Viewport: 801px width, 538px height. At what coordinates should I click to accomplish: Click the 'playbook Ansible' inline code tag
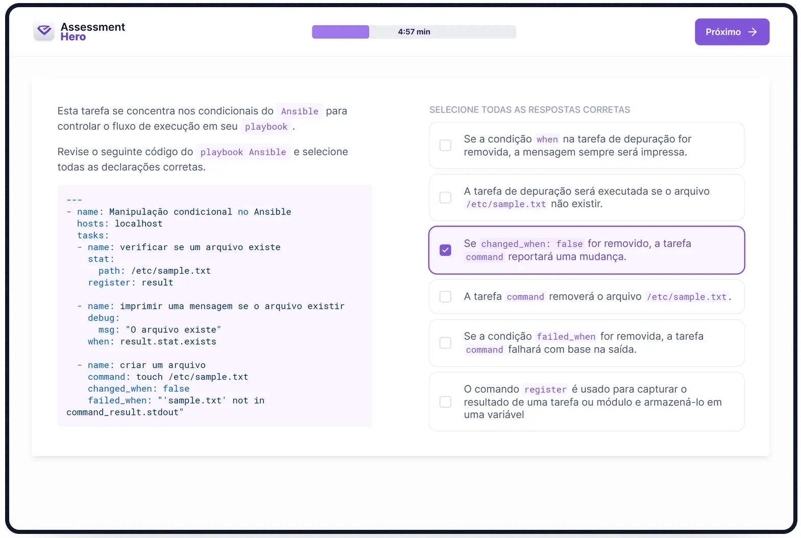[x=243, y=152]
